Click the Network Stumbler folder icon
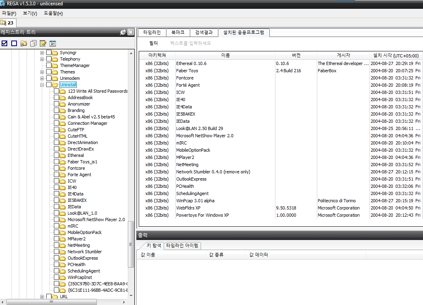The width and height of the screenshot is (423, 305). (63, 252)
